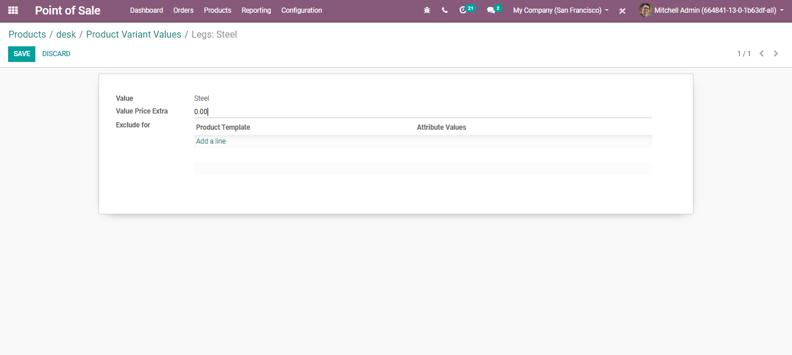
Task: Click the record pager 1 / 1
Action: click(744, 54)
